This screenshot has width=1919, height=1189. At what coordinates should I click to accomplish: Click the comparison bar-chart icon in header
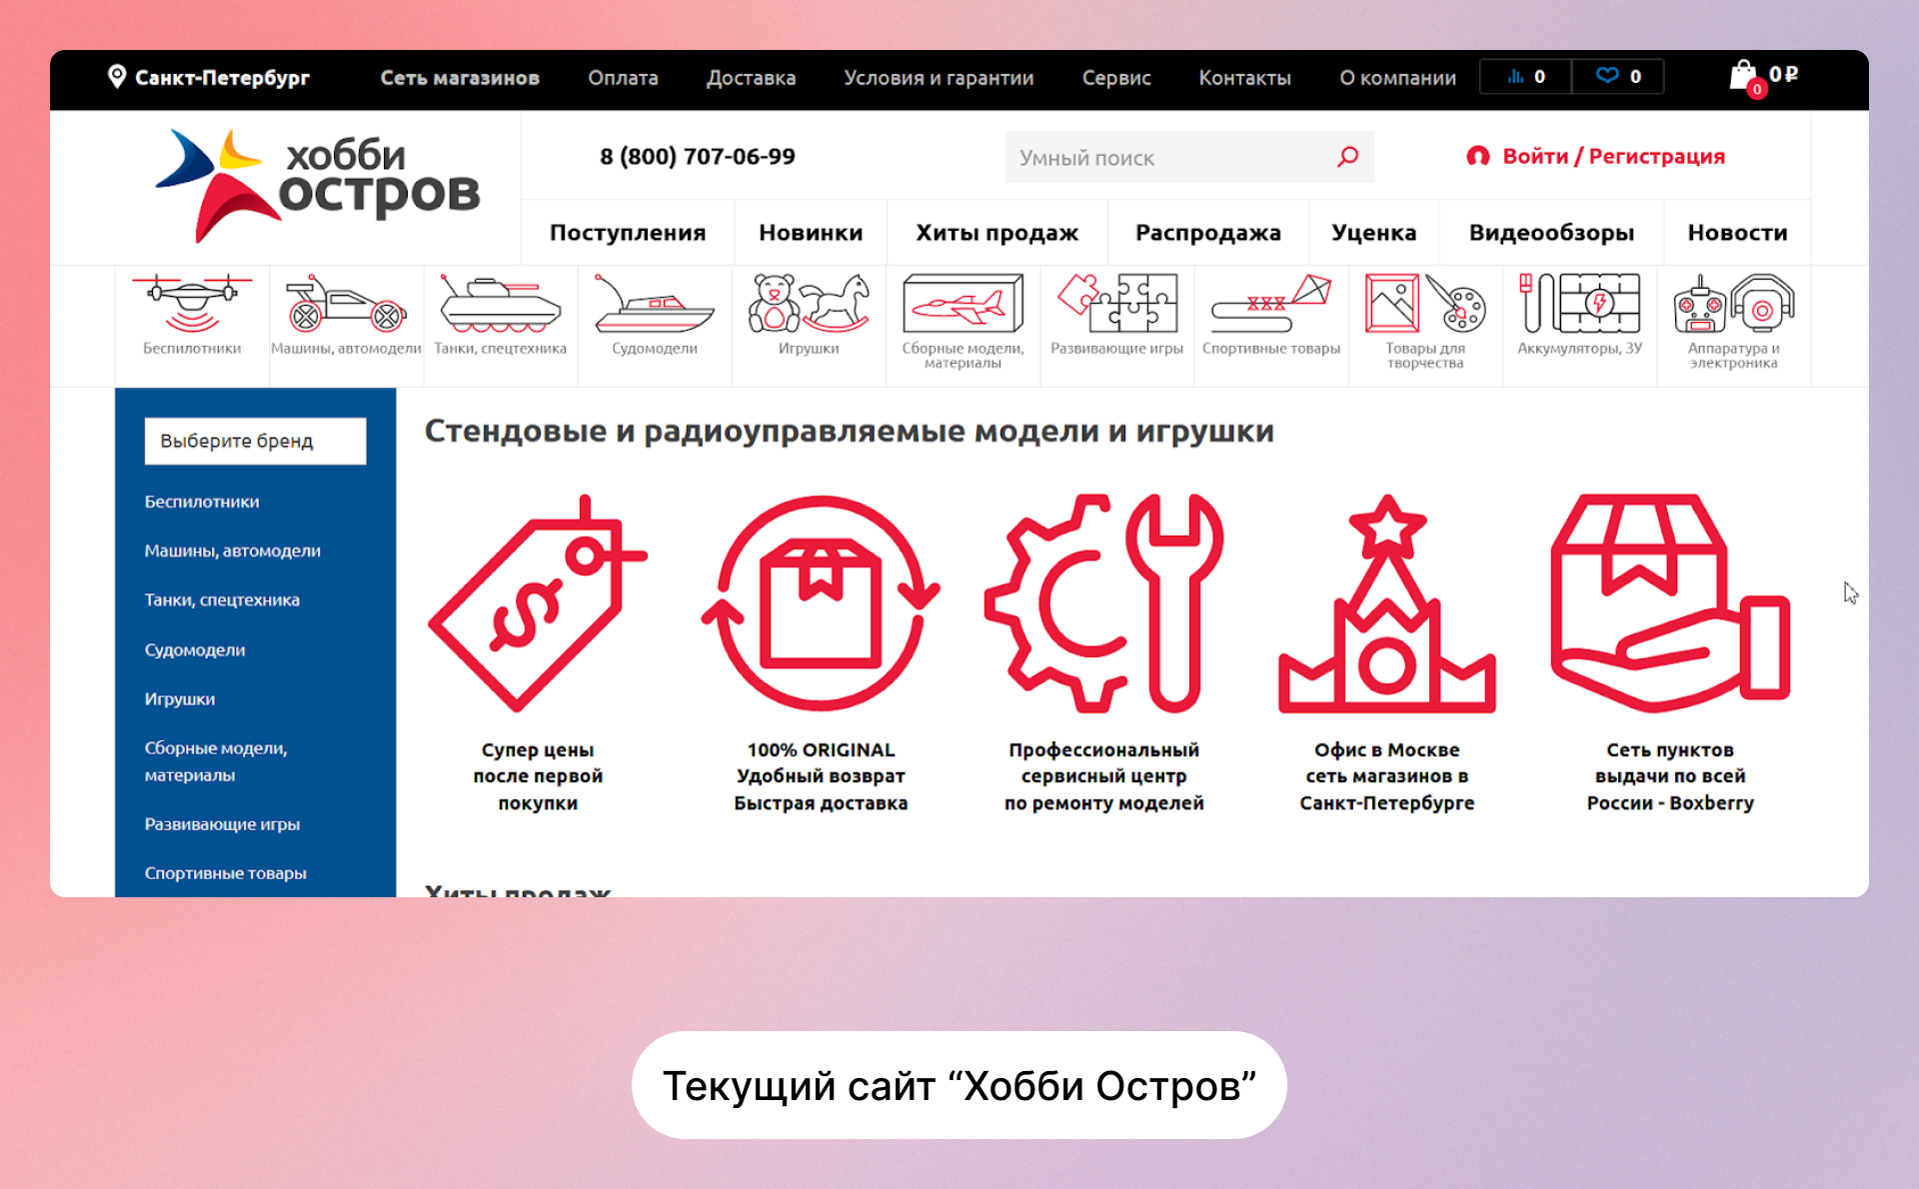point(1517,76)
